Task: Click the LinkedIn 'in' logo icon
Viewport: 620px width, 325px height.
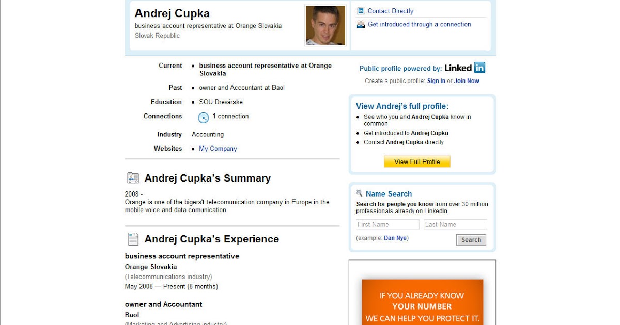Action: pos(479,68)
